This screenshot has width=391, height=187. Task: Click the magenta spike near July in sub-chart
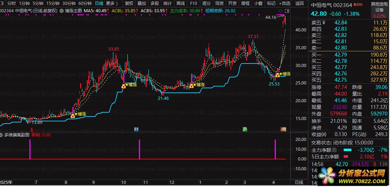click(30, 149)
